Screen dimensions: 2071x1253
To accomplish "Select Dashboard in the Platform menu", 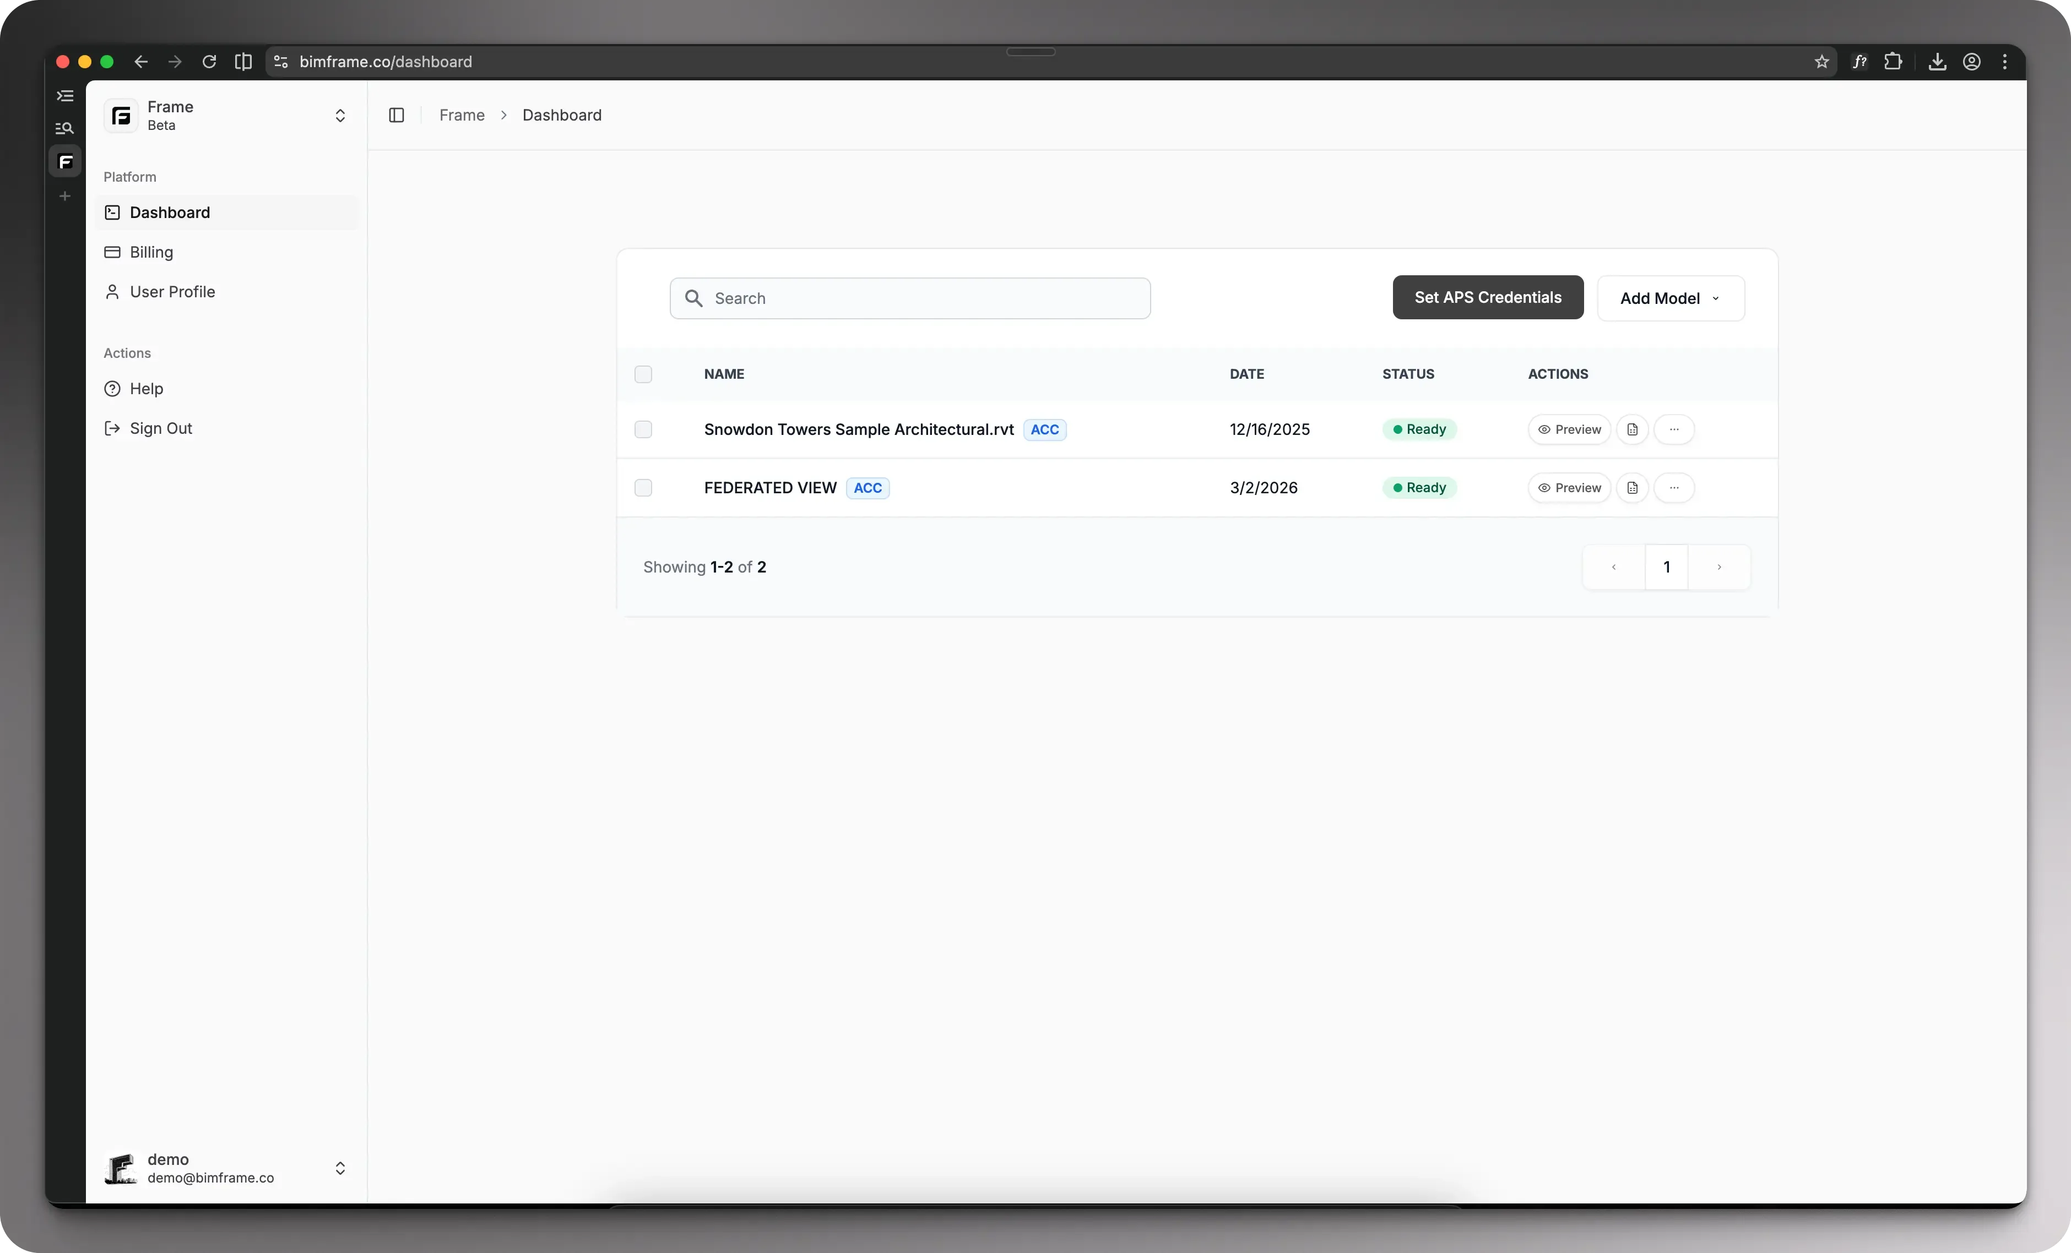I will (170, 213).
